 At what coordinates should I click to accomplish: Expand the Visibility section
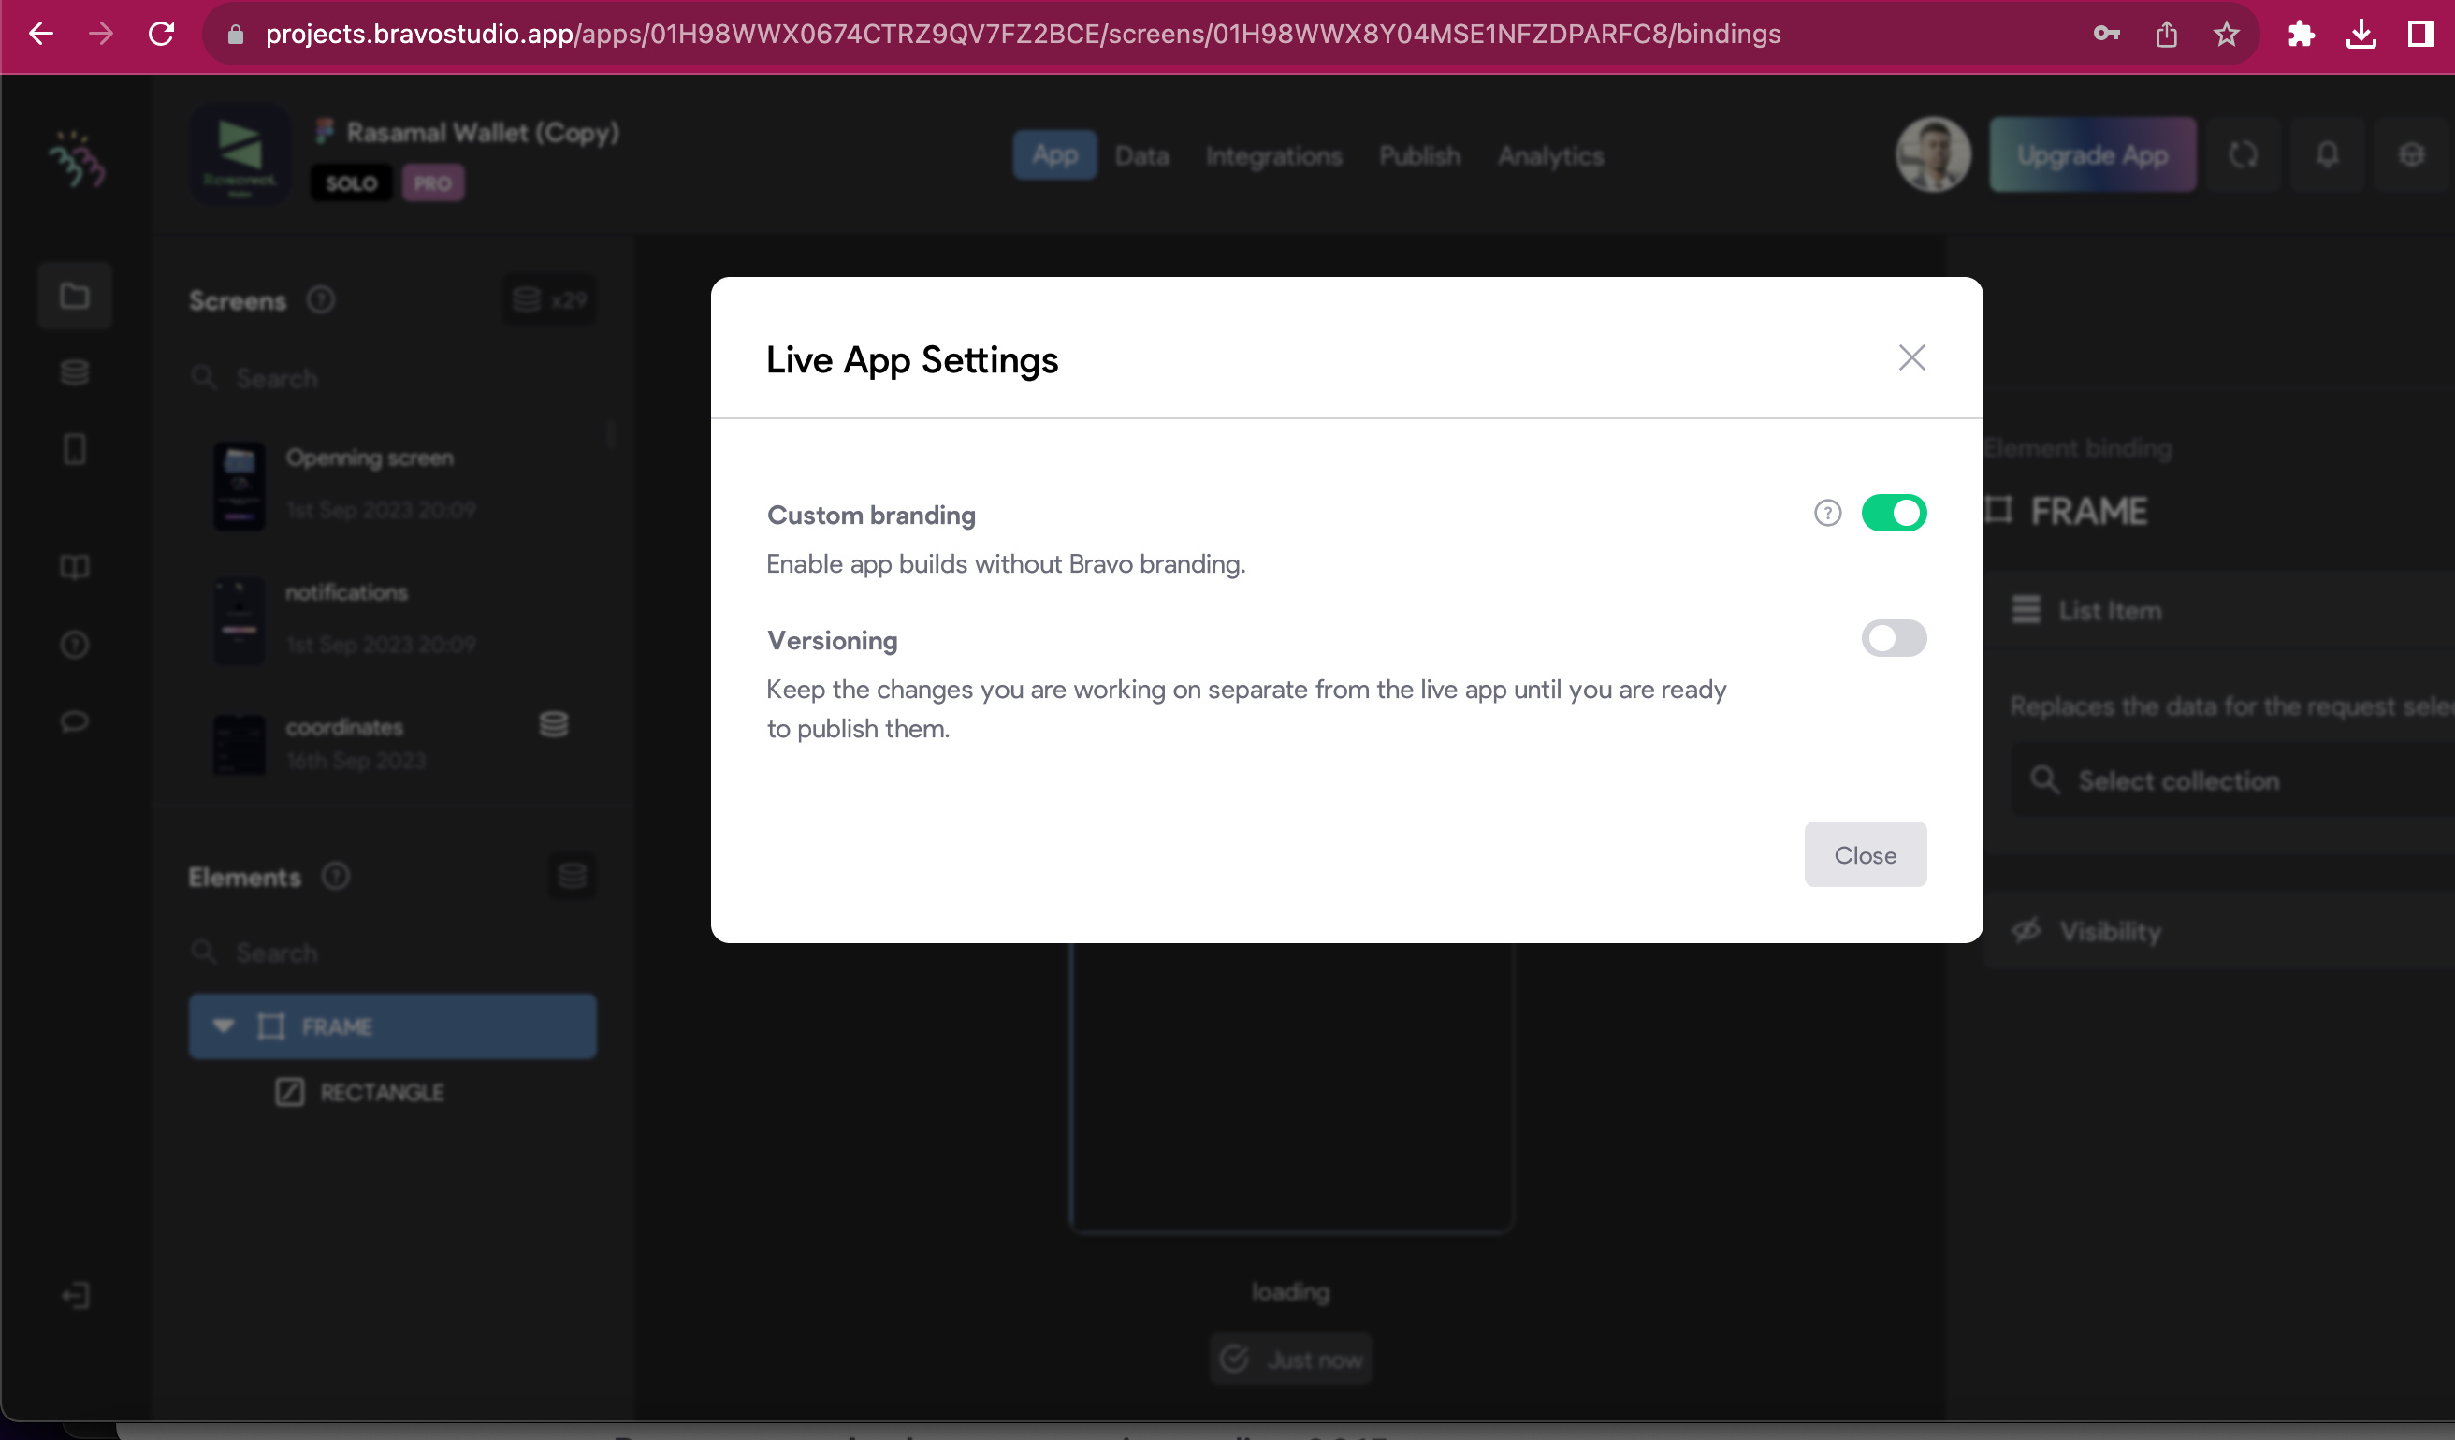click(x=2220, y=931)
